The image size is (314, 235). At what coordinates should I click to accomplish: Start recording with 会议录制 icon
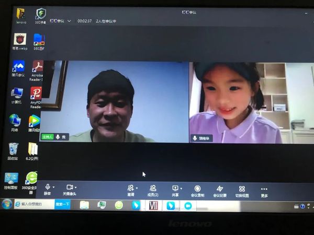click(x=197, y=189)
